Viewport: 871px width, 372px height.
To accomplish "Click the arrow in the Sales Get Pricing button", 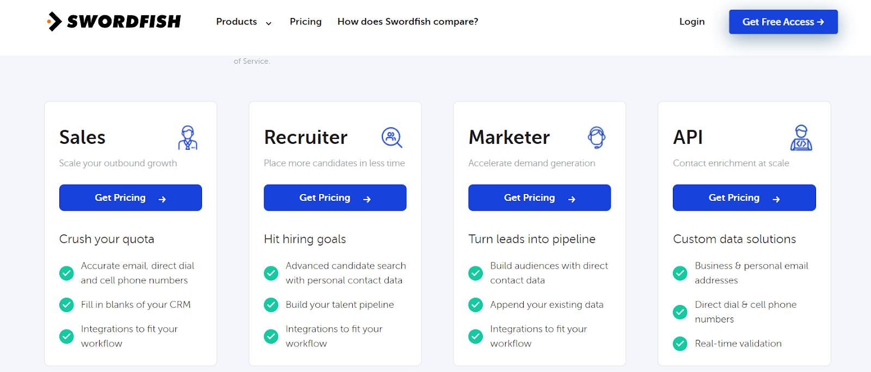I will pos(162,199).
